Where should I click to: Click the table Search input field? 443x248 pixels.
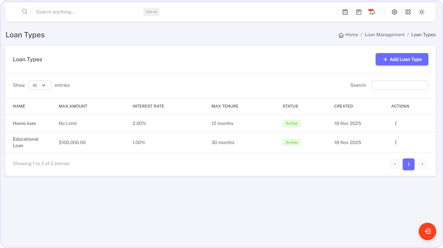click(x=400, y=85)
